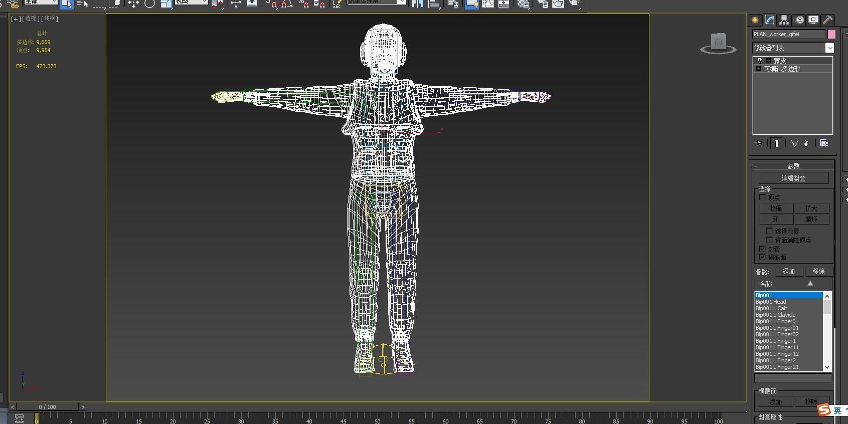
Task: Switch to the Utilities panel tab
Action: click(x=828, y=20)
